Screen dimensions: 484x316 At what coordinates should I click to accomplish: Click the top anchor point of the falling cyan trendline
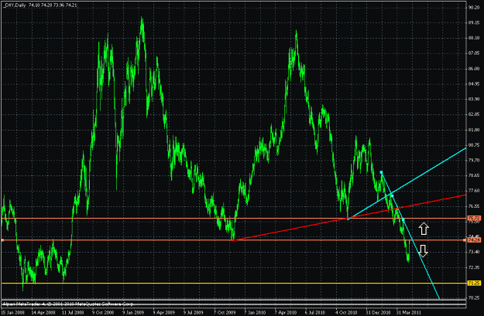(381, 172)
